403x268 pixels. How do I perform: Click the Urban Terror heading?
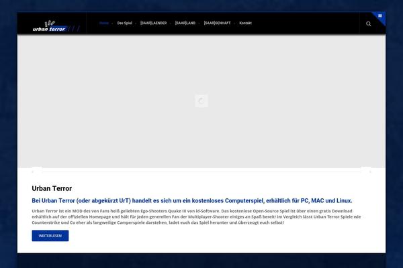[52, 188]
